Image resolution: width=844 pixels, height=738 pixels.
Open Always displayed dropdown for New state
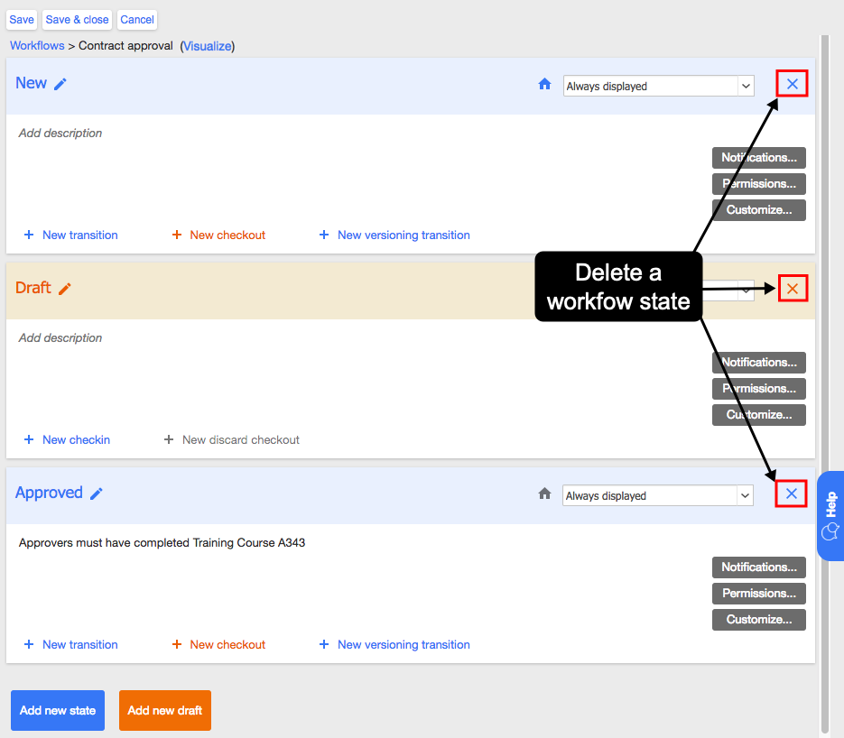pyautogui.click(x=658, y=86)
